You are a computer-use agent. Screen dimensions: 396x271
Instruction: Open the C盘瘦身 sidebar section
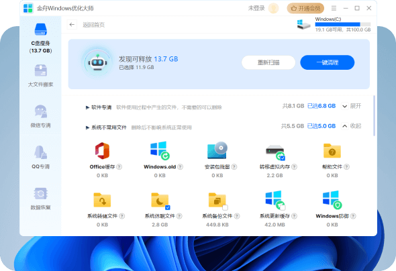[40, 38]
